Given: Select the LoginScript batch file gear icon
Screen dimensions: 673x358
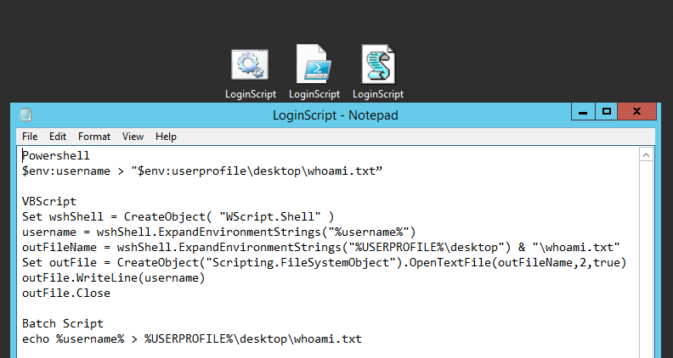Looking at the screenshot, I should [250, 64].
